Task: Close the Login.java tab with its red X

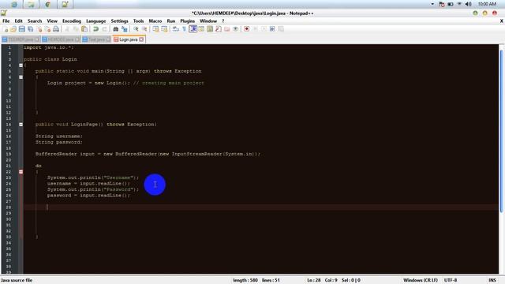Action: [141, 39]
